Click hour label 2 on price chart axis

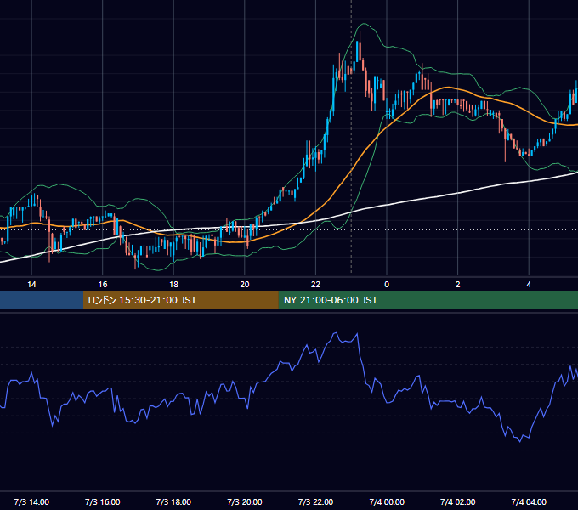coord(458,285)
